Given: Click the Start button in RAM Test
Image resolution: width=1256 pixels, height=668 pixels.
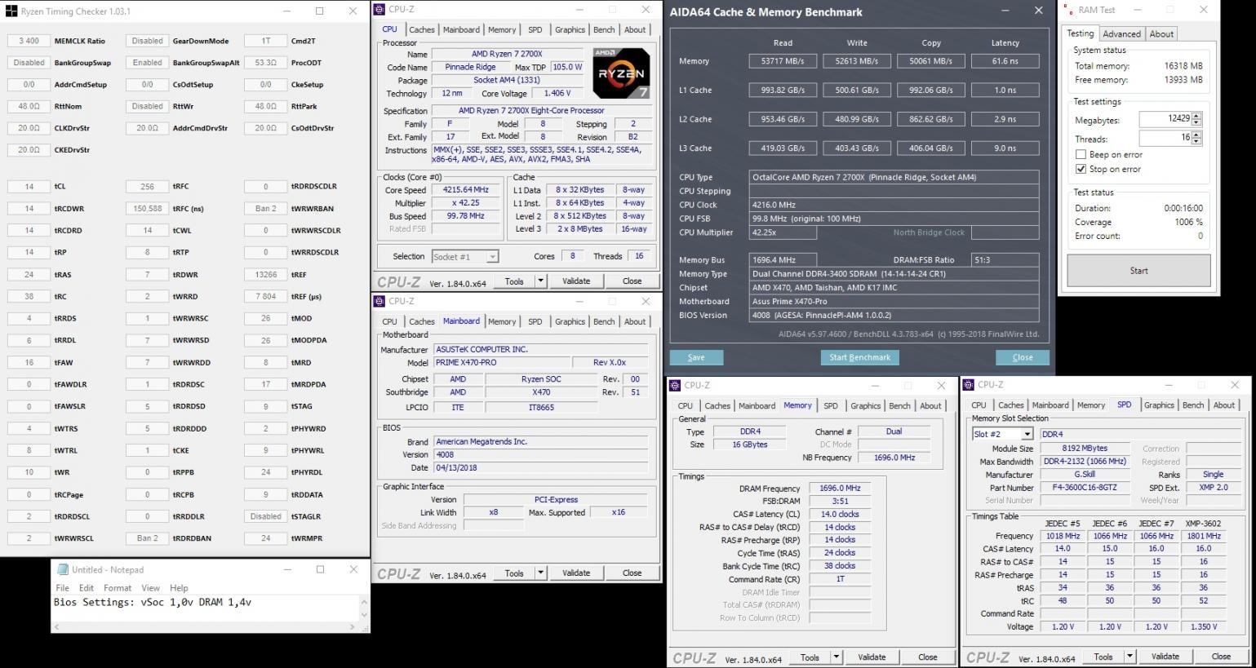Looking at the screenshot, I should coord(1138,271).
